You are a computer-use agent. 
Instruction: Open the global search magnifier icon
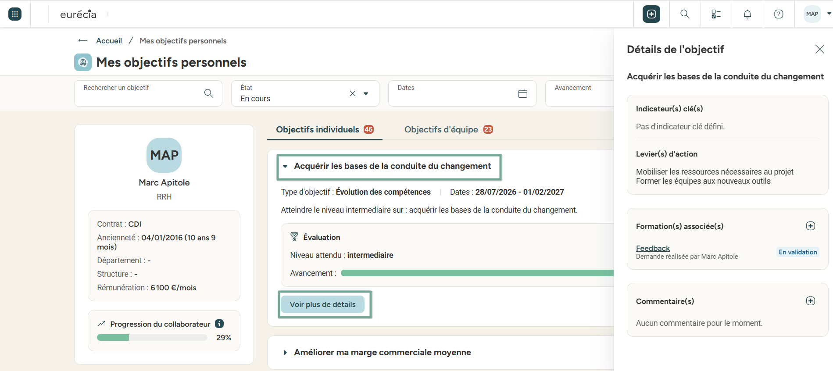[685, 14]
